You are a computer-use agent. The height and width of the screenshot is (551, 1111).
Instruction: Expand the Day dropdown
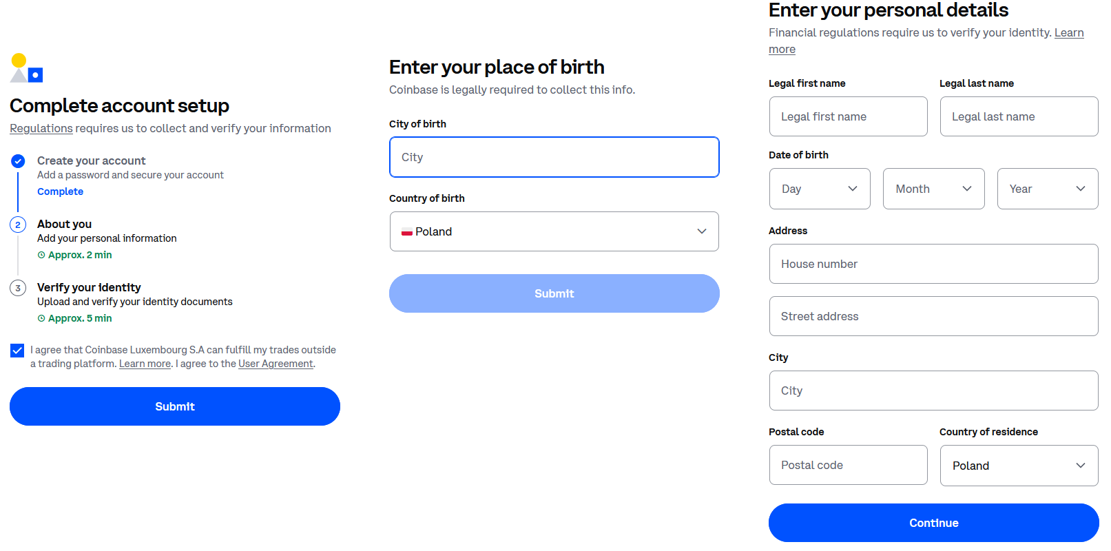click(x=820, y=189)
